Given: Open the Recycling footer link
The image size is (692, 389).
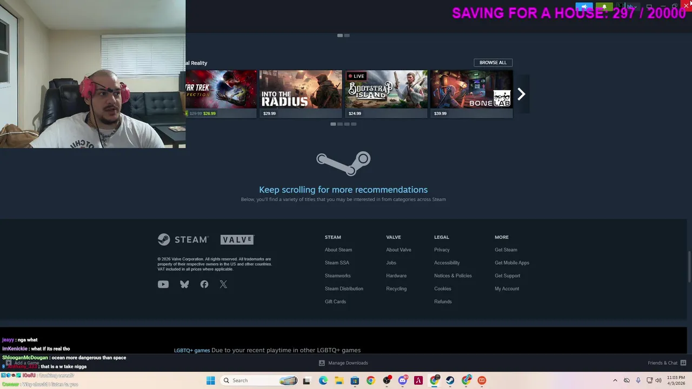Looking at the screenshot, I should coord(396,289).
